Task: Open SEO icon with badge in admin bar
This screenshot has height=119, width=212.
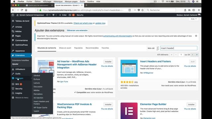Action: 72,15
